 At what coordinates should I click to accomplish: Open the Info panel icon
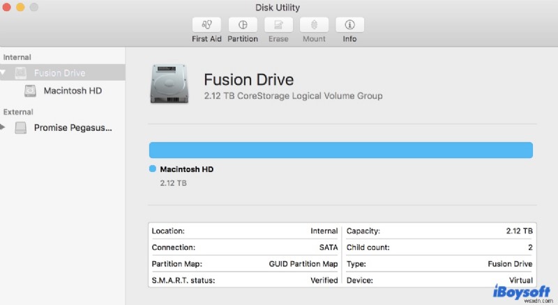point(349,25)
